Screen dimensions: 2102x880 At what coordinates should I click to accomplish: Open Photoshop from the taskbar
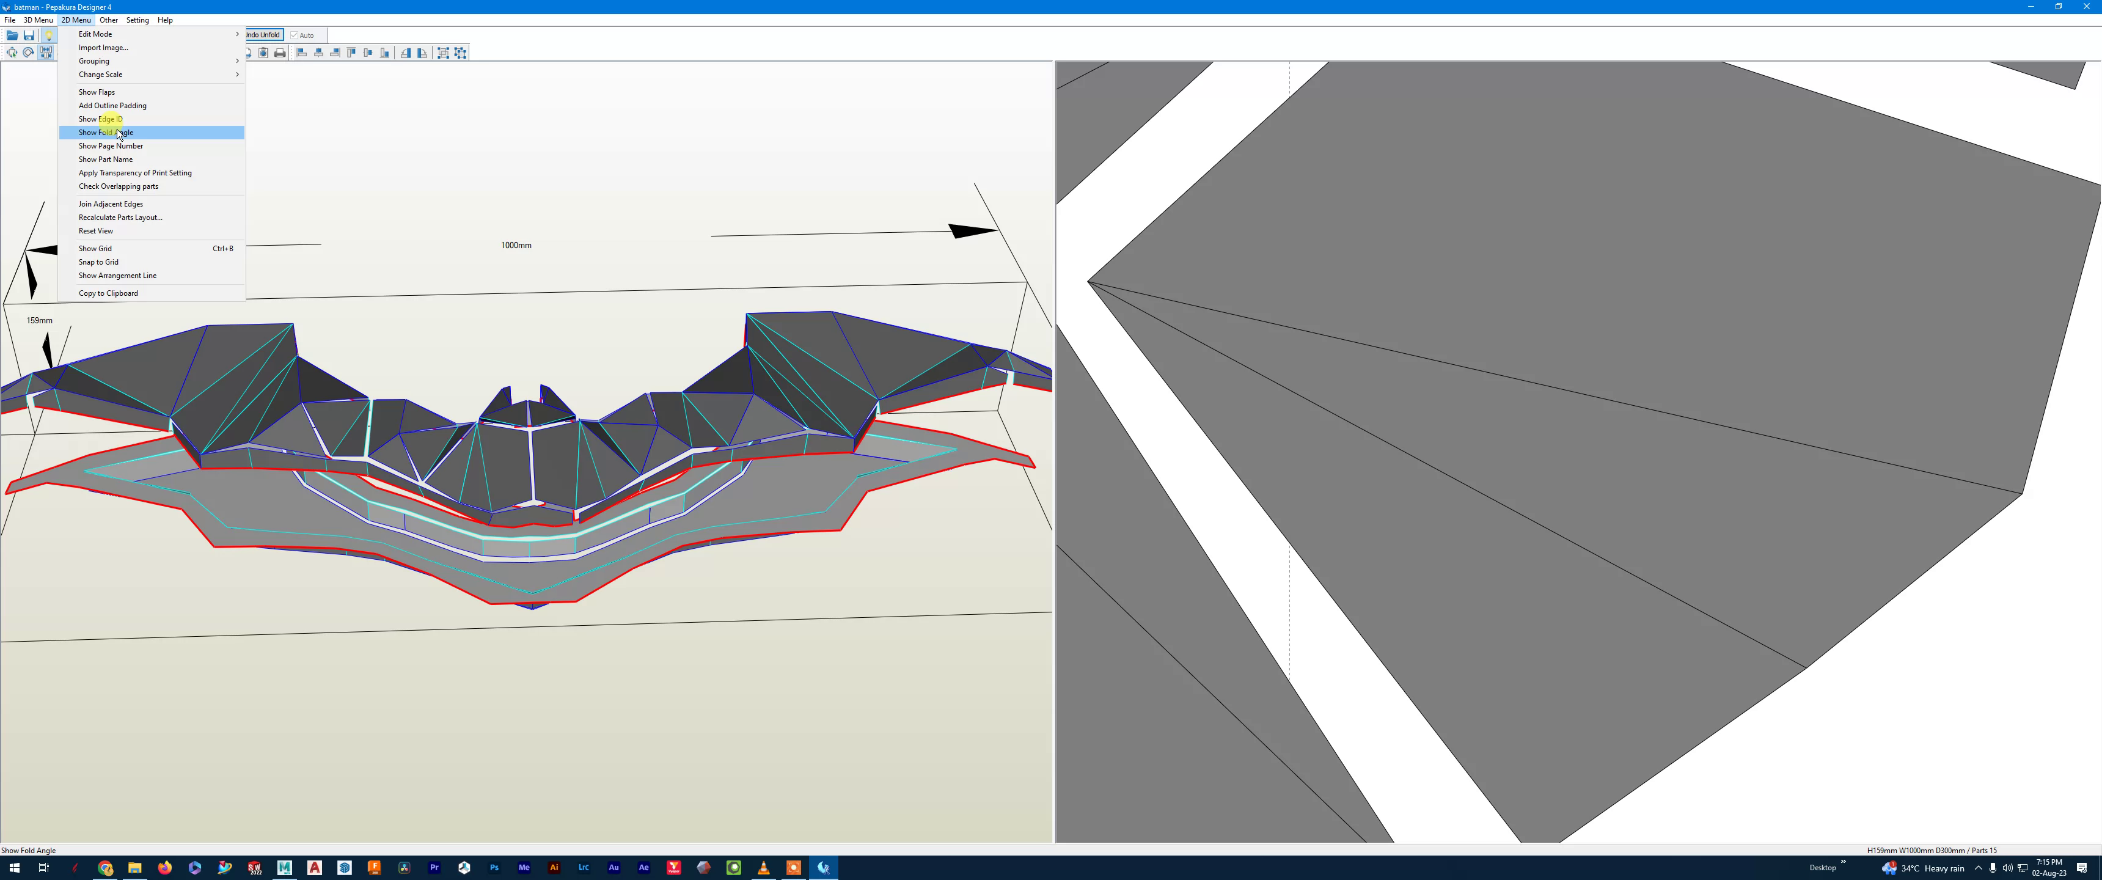[494, 868]
